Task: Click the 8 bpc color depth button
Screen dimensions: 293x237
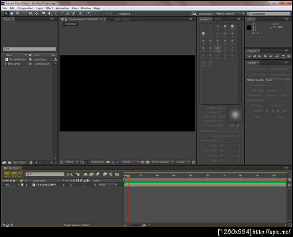Action: tap(22, 163)
